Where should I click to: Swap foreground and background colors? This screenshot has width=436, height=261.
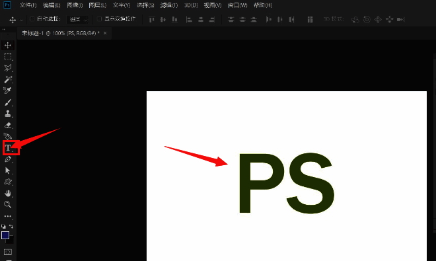11,227
